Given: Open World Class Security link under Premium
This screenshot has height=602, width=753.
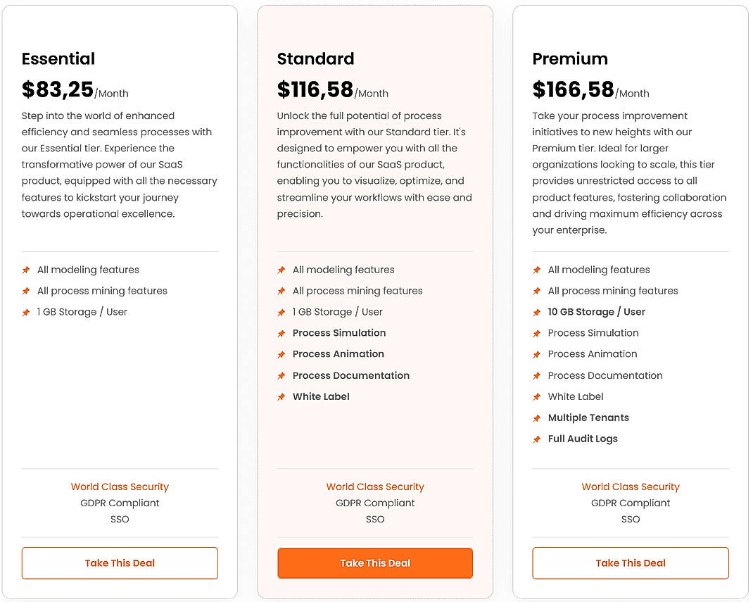Looking at the screenshot, I should tap(631, 487).
